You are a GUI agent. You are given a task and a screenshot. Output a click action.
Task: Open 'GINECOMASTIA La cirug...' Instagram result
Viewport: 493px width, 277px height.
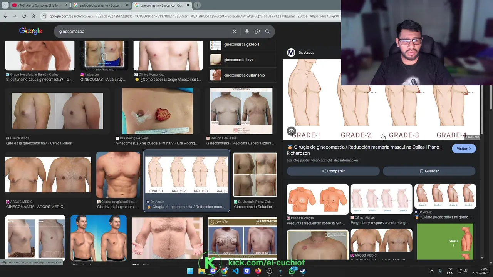(103, 80)
